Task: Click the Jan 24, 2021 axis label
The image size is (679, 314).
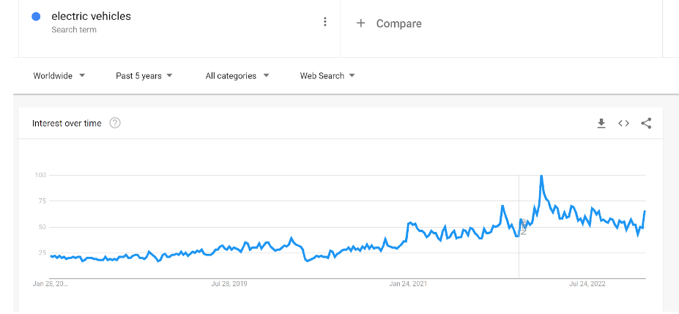Action: point(409,283)
